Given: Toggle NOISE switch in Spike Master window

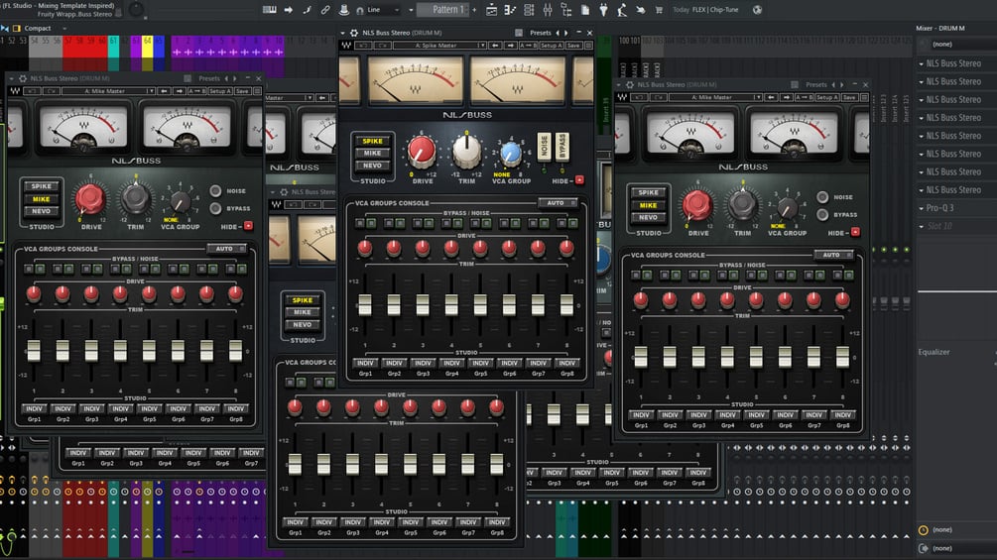Looking at the screenshot, I should click(544, 147).
